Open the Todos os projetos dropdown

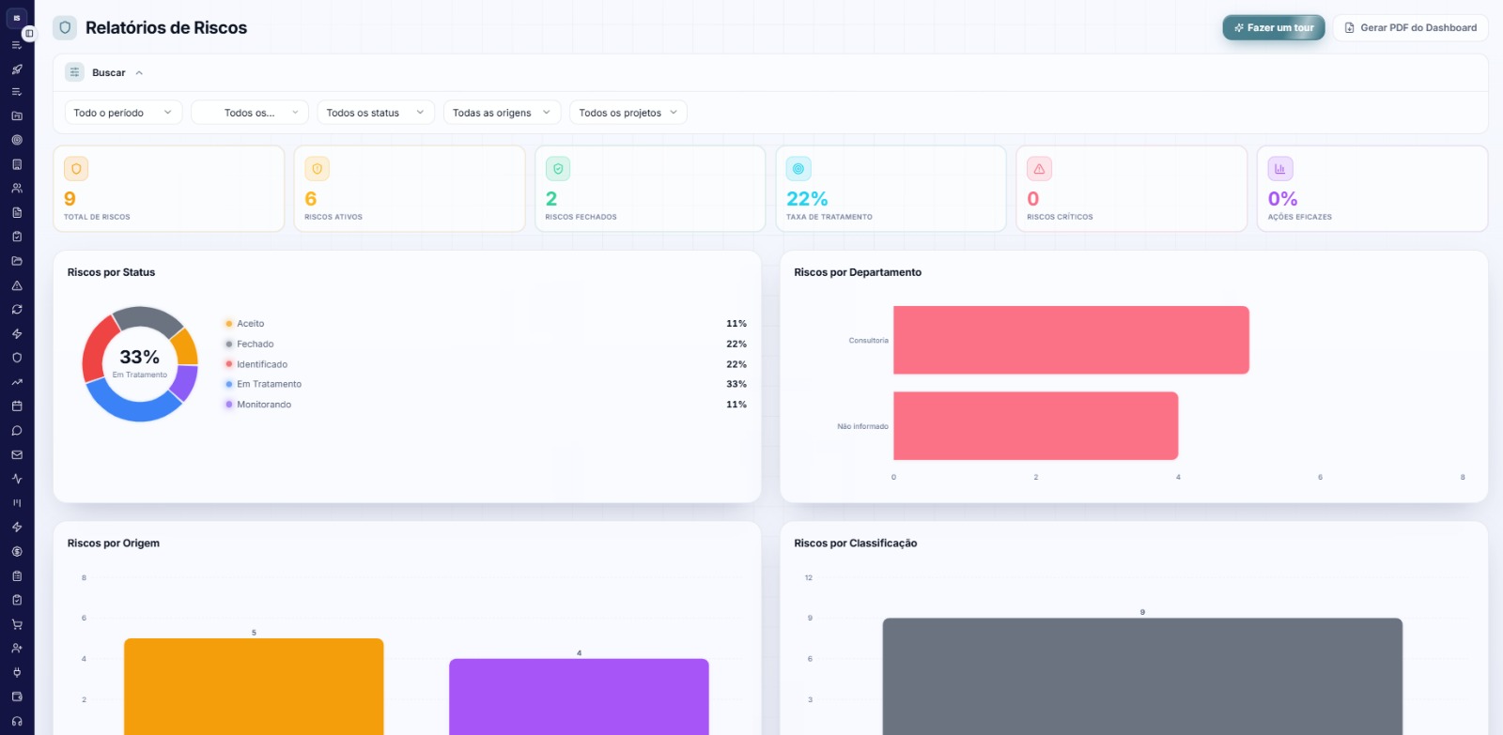pyautogui.click(x=628, y=113)
